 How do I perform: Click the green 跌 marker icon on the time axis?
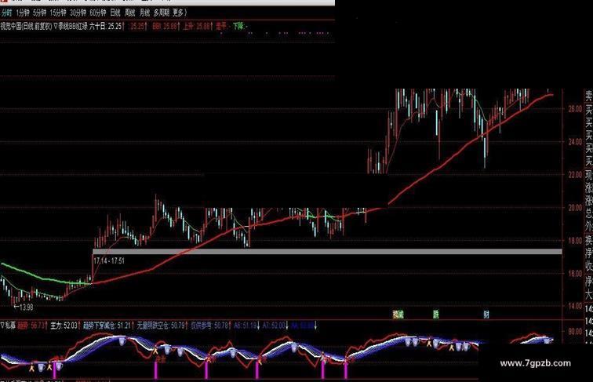coord(435,314)
